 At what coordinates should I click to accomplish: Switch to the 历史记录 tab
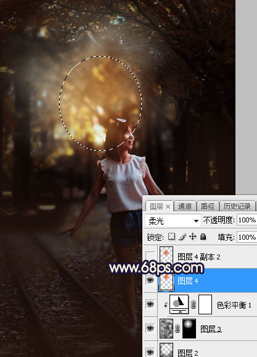(237, 206)
